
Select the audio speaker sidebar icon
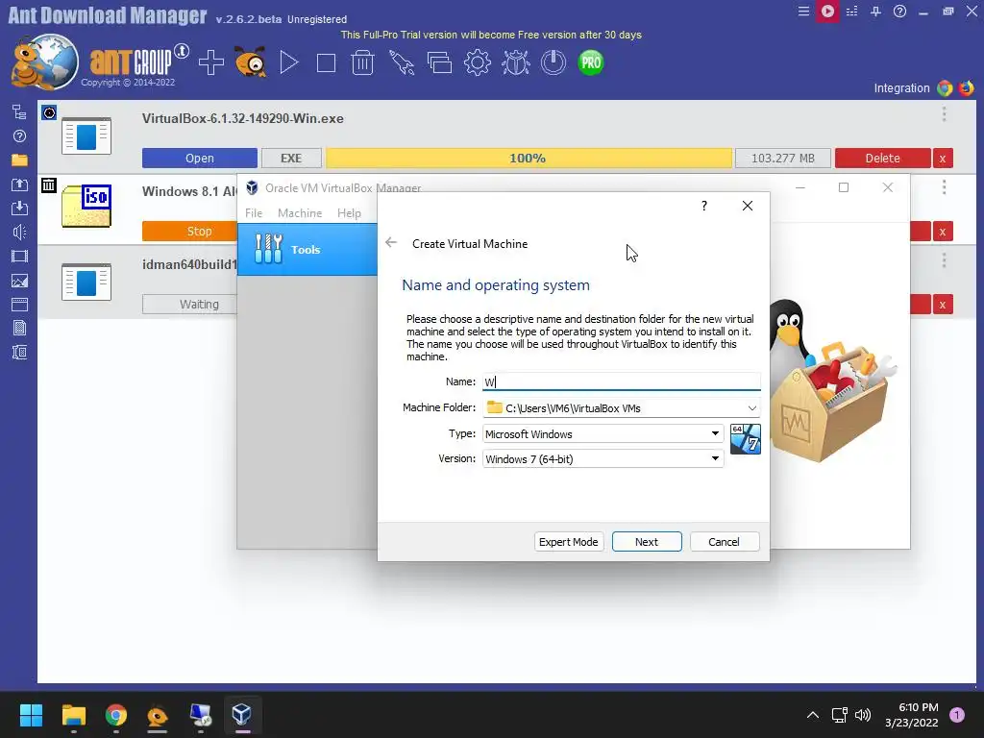[19, 233]
